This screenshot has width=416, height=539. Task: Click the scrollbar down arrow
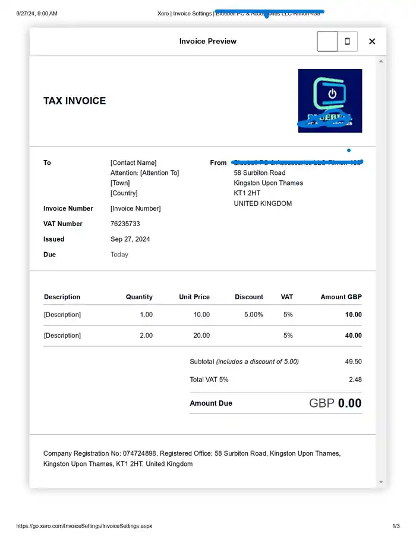(380, 482)
